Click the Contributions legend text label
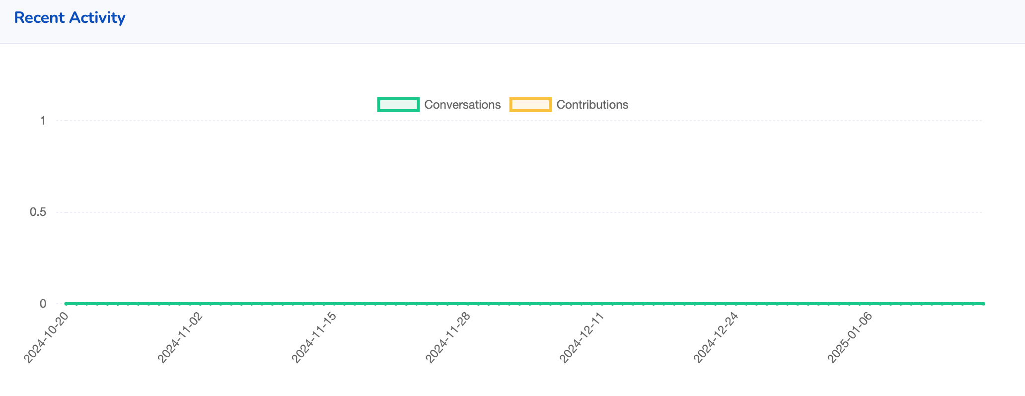The width and height of the screenshot is (1025, 396). click(592, 105)
